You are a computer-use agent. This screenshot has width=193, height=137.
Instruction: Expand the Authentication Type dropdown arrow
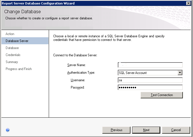(x=180, y=73)
